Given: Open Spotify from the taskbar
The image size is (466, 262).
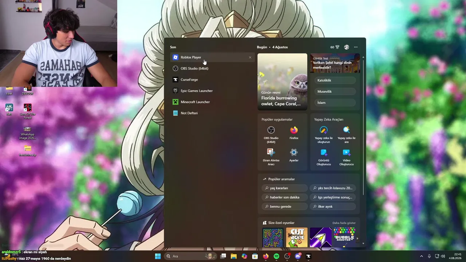Looking at the screenshot, I should (x=276, y=256).
